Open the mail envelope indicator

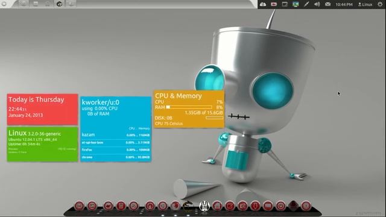[x=327, y=4]
